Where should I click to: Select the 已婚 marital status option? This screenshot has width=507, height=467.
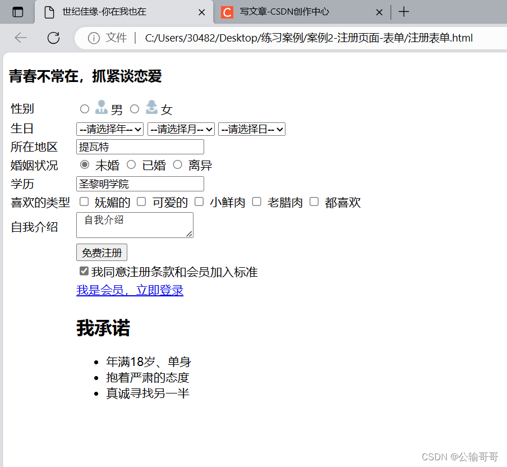coord(131,164)
